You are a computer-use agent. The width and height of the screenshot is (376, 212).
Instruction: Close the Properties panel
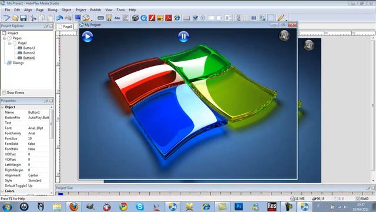point(51,101)
